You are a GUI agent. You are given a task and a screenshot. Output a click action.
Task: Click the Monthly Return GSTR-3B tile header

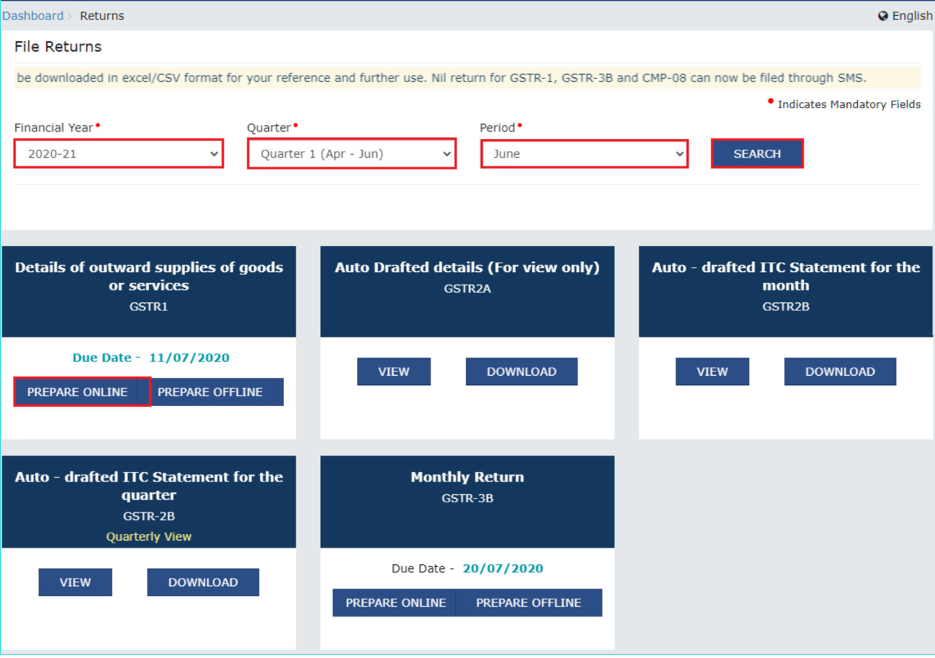467,502
